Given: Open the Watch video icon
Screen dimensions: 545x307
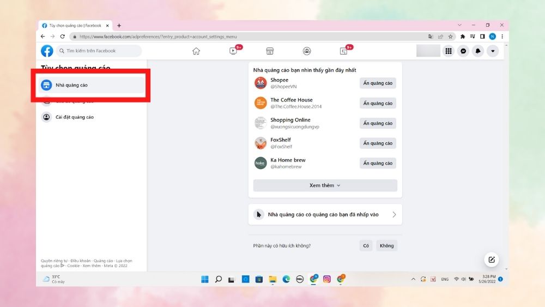Looking at the screenshot, I should pyautogui.click(x=233, y=51).
